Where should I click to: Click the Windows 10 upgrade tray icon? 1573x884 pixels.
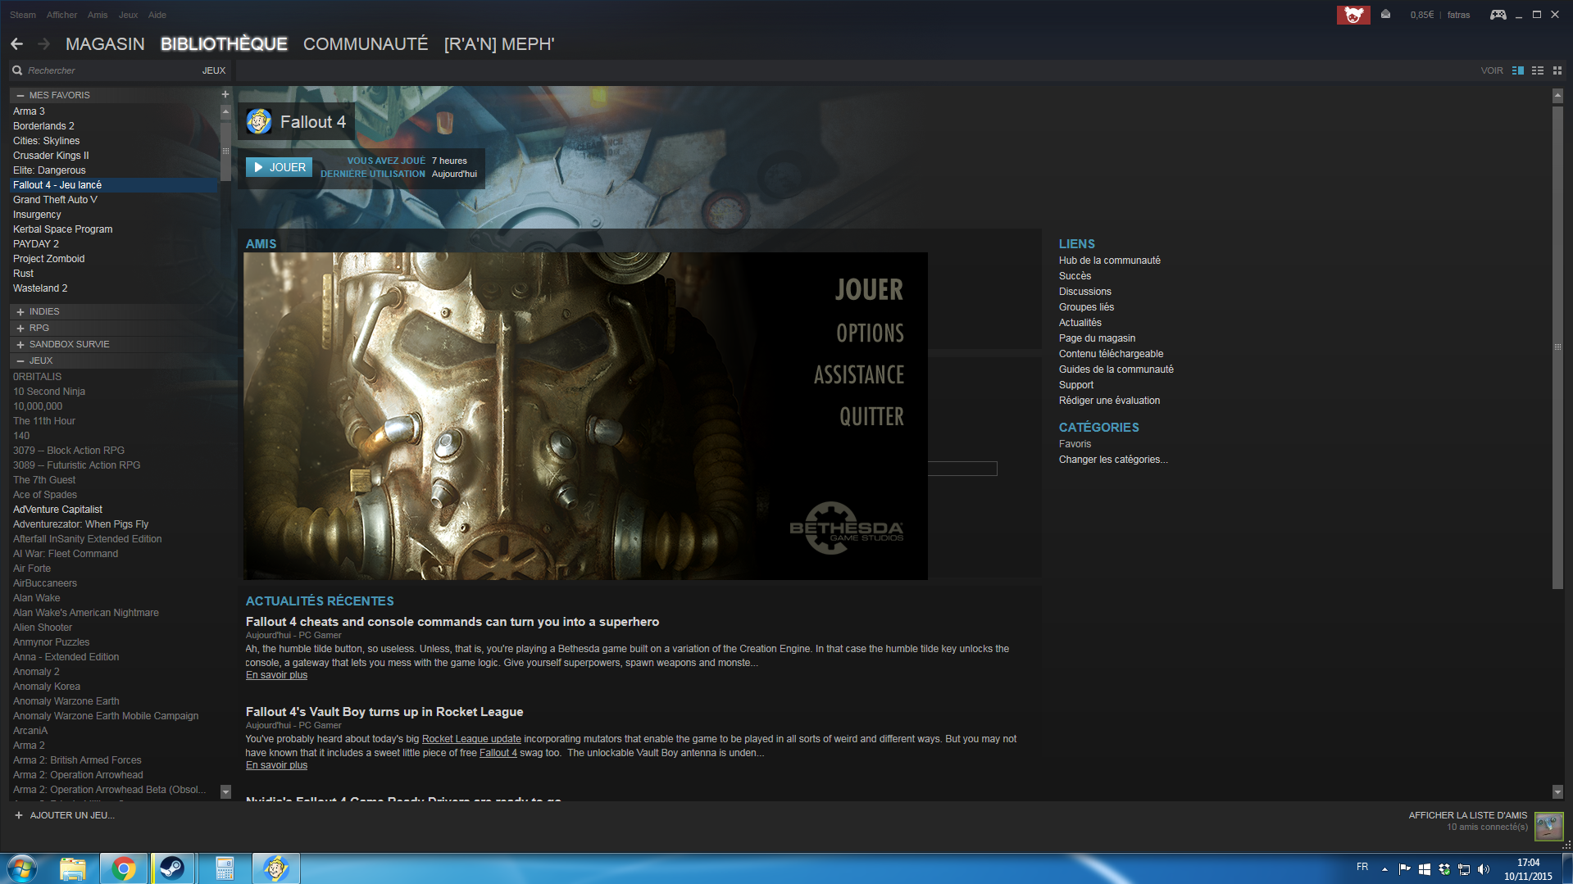click(1425, 869)
